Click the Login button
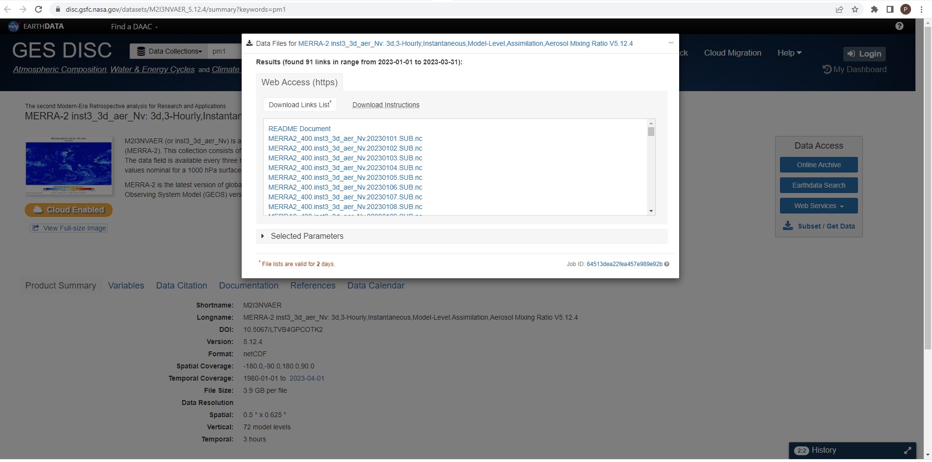Viewport: 932px width, 462px height. click(x=864, y=54)
